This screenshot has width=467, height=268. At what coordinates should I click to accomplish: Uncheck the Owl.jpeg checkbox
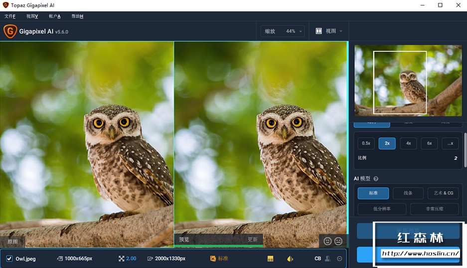[9, 259]
